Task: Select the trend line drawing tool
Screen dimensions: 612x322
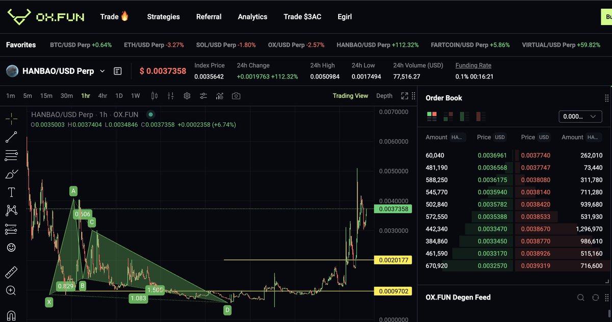Action: point(11,137)
